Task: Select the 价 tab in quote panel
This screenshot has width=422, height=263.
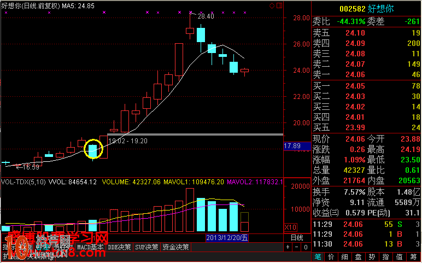Action: (x=331, y=257)
